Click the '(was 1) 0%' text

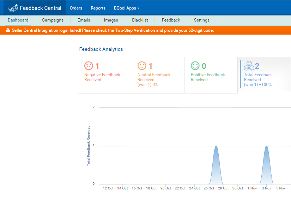(148, 85)
